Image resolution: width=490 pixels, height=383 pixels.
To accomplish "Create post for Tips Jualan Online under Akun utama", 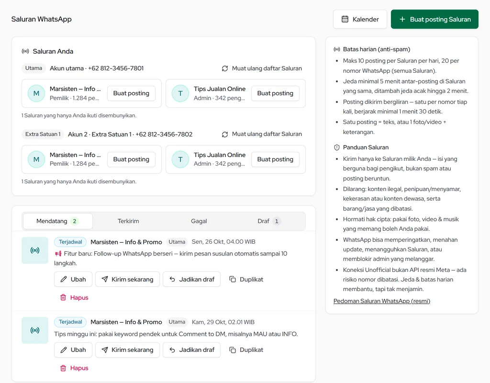I will click(x=275, y=93).
